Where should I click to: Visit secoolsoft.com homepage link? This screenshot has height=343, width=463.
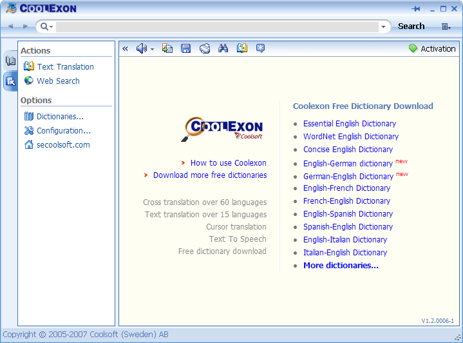tap(63, 145)
